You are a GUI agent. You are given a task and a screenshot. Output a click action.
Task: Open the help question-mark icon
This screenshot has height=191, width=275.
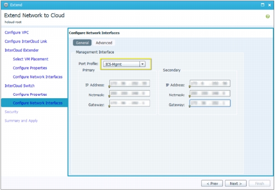[x=267, y=16]
